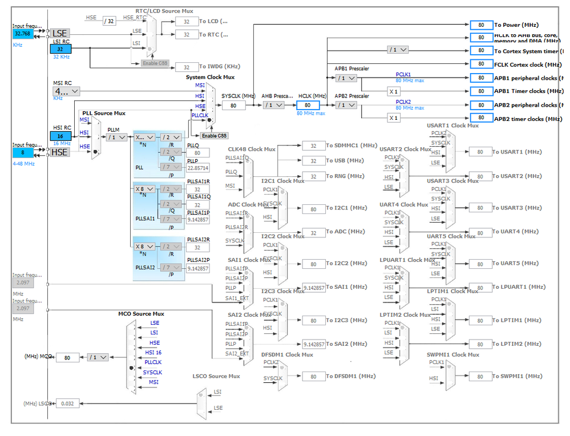Select MSI in PLL Source Mux
The height and width of the screenshot is (436, 570).
click(x=84, y=120)
